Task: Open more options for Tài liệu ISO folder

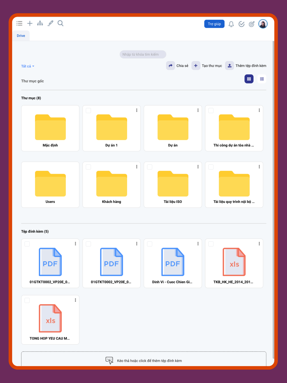Action: pos(198,167)
